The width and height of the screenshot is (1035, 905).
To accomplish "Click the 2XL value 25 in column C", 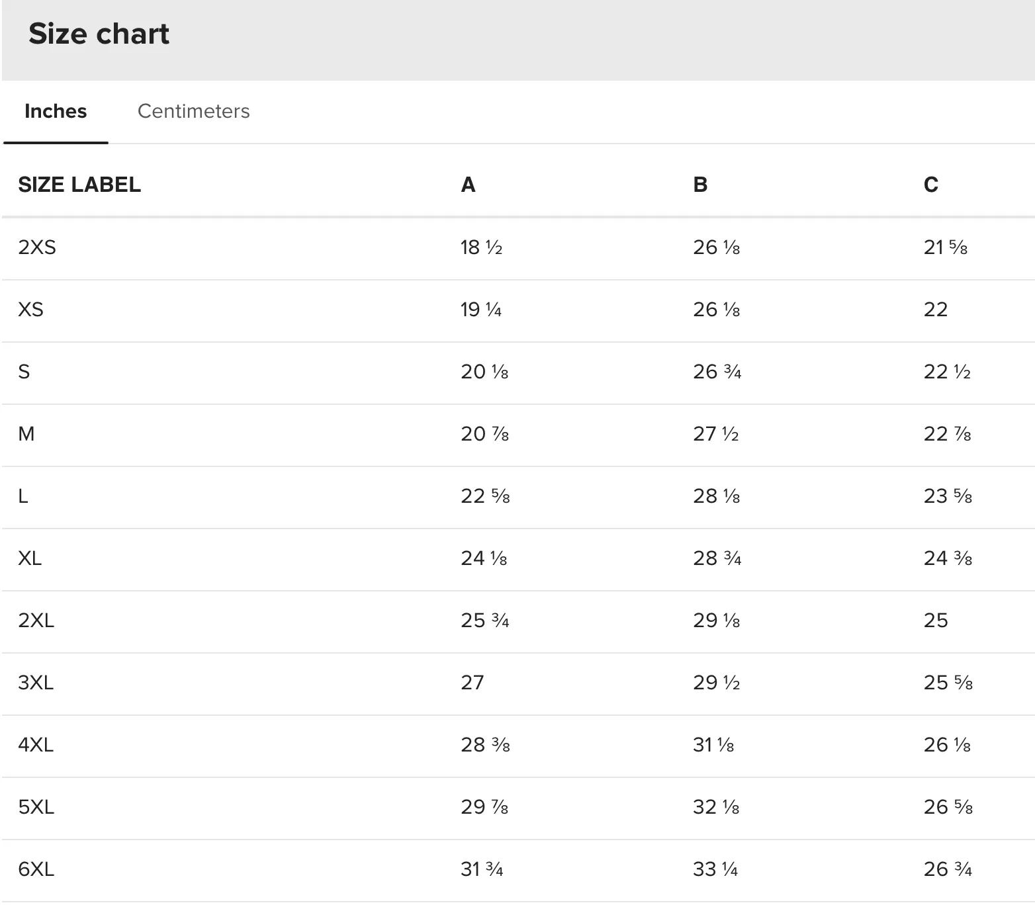I will pyautogui.click(x=936, y=621).
